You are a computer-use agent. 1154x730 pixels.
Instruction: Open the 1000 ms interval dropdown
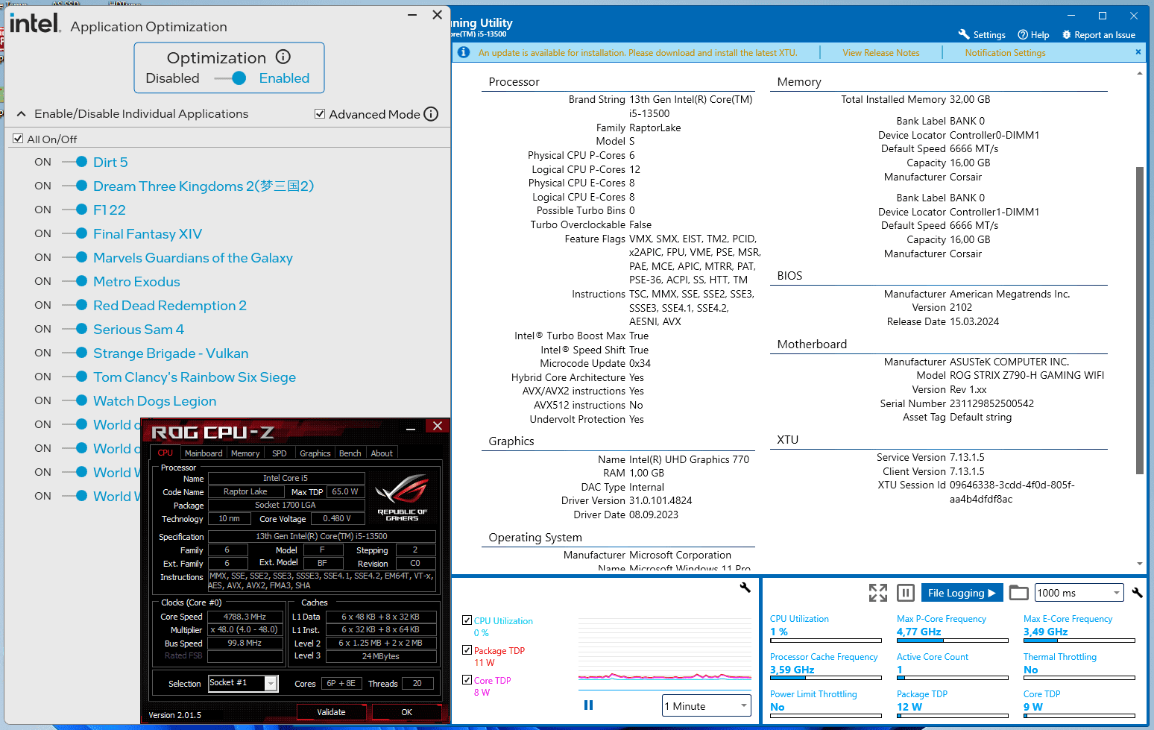click(x=1079, y=593)
